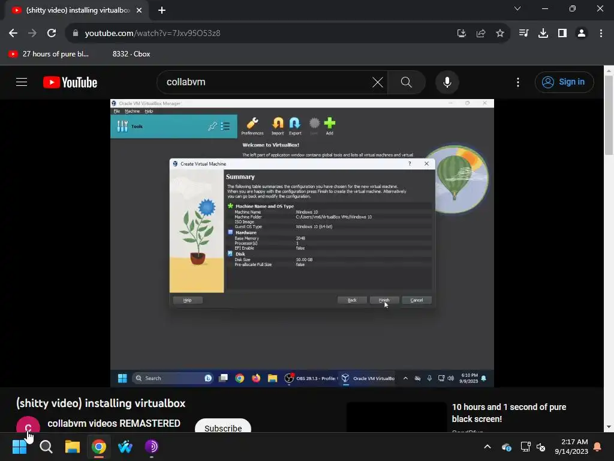
Task: Click Cancel in Create Virtual Machine dialog
Action: (x=417, y=300)
